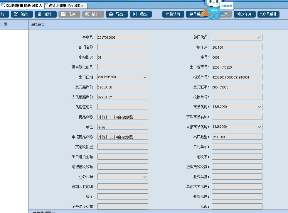Image resolution: width=288 pixels, height=213 pixels.
Task: Open the 出口日期 date dropdown
Action: click(x=144, y=77)
